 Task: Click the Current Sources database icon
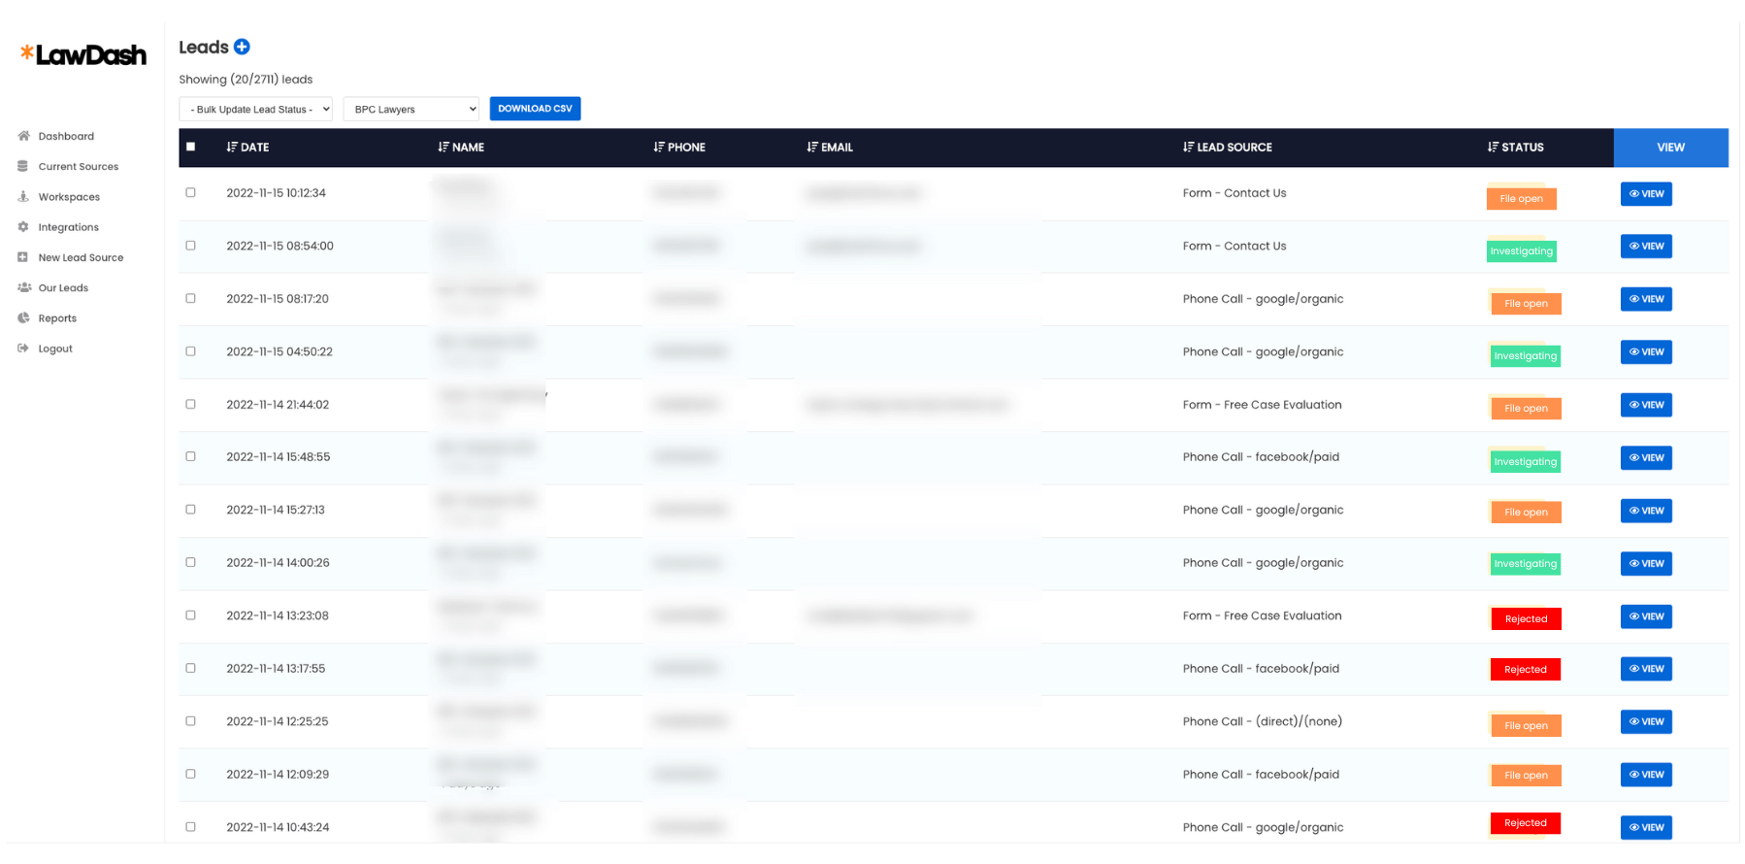click(23, 166)
